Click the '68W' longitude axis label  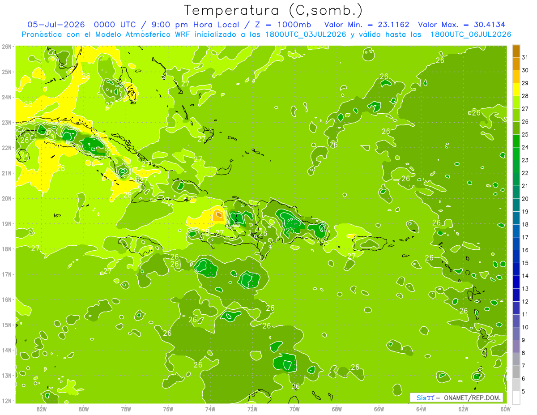pyautogui.click(x=337, y=409)
